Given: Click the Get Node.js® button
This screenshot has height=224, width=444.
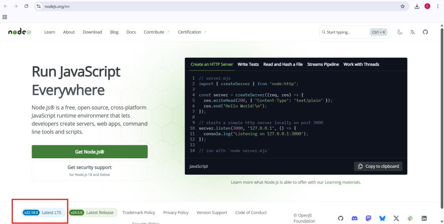Looking at the screenshot, I should (89, 152).
